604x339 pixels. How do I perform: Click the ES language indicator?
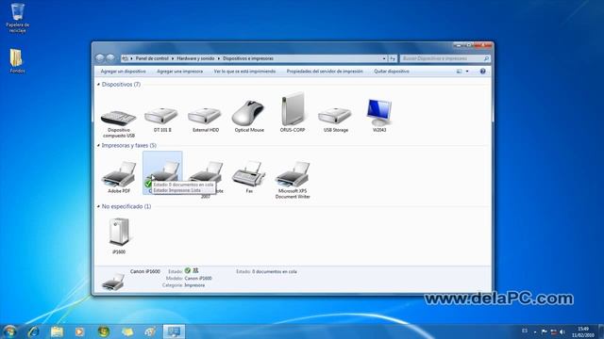click(x=525, y=331)
